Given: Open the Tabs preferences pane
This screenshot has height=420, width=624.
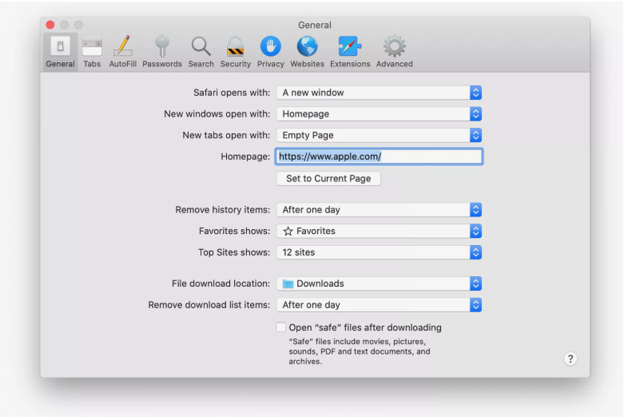Looking at the screenshot, I should (92, 52).
